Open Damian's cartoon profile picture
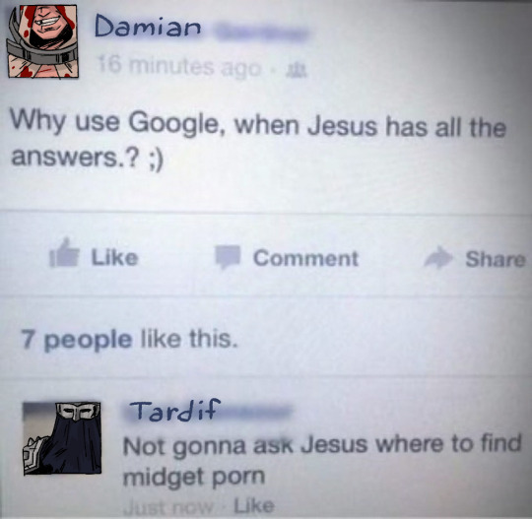The image size is (532, 519). tap(43, 41)
